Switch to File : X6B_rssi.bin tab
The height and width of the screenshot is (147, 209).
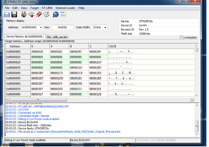pos(57,37)
